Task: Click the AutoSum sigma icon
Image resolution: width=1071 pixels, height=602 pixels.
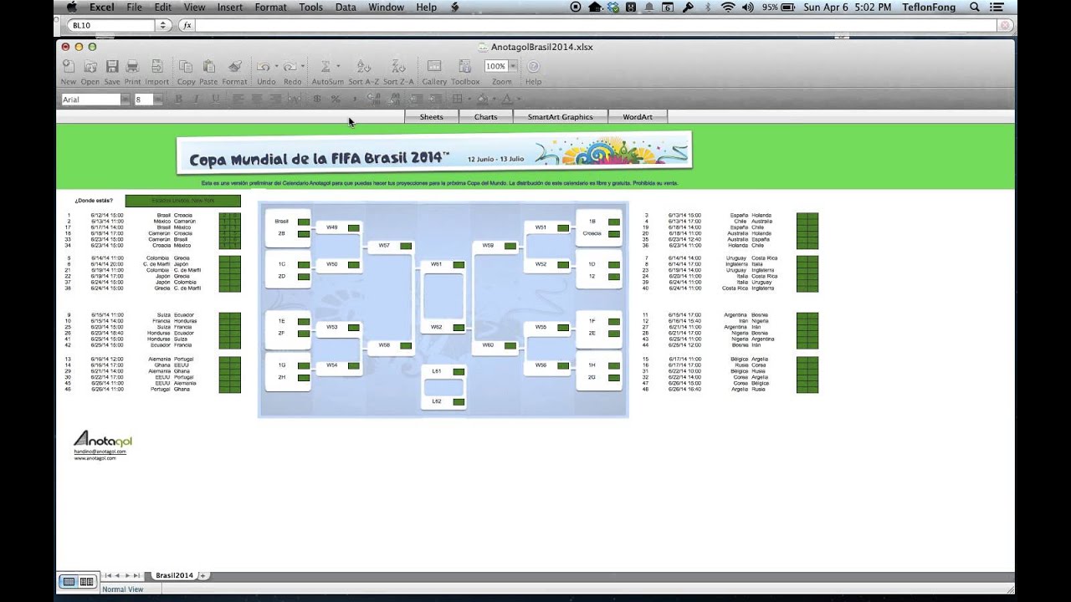Action: (325, 66)
